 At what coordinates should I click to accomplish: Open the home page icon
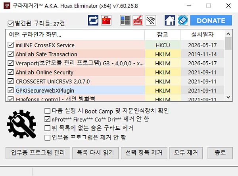point(170,20)
